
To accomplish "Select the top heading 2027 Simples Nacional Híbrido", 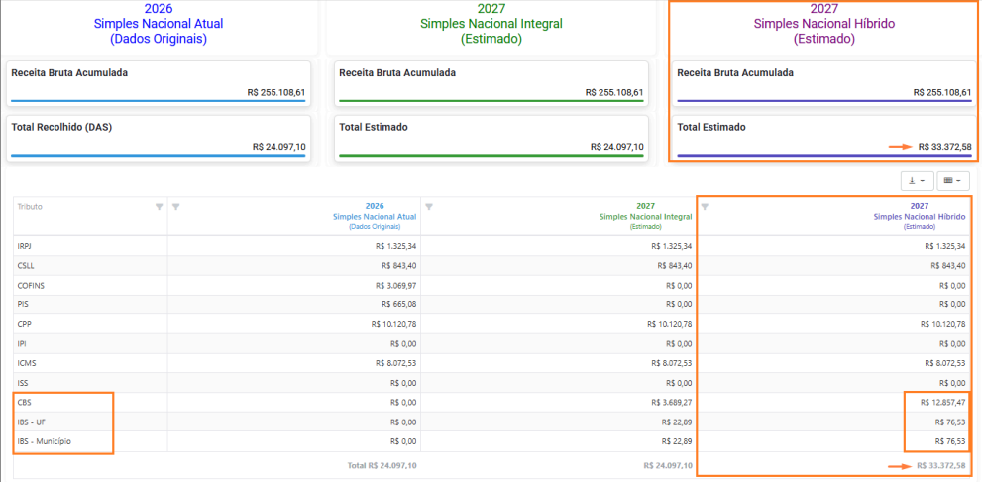I will (824, 24).
